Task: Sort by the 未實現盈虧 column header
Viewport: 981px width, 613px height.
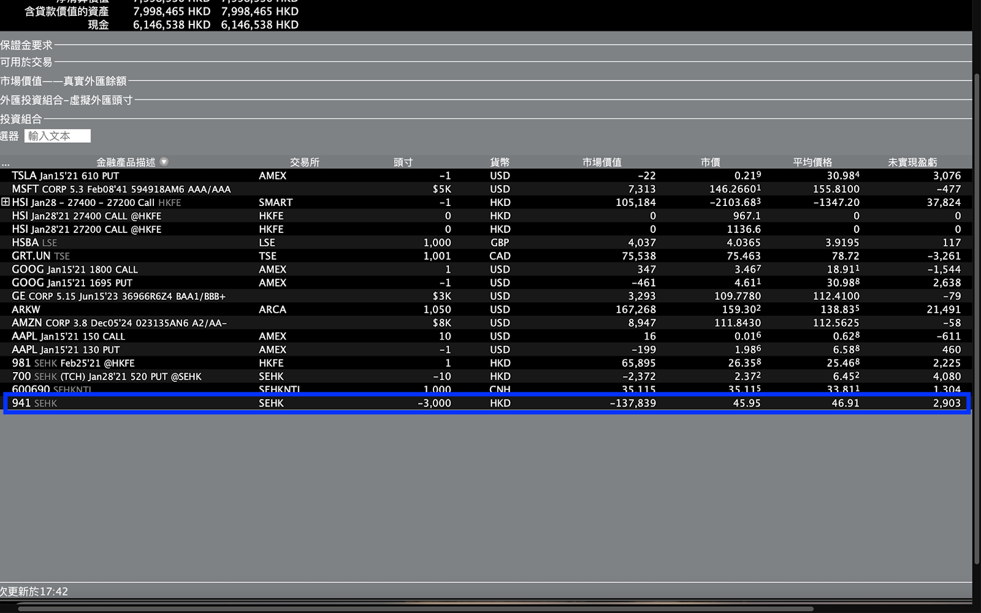Action: (912, 162)
